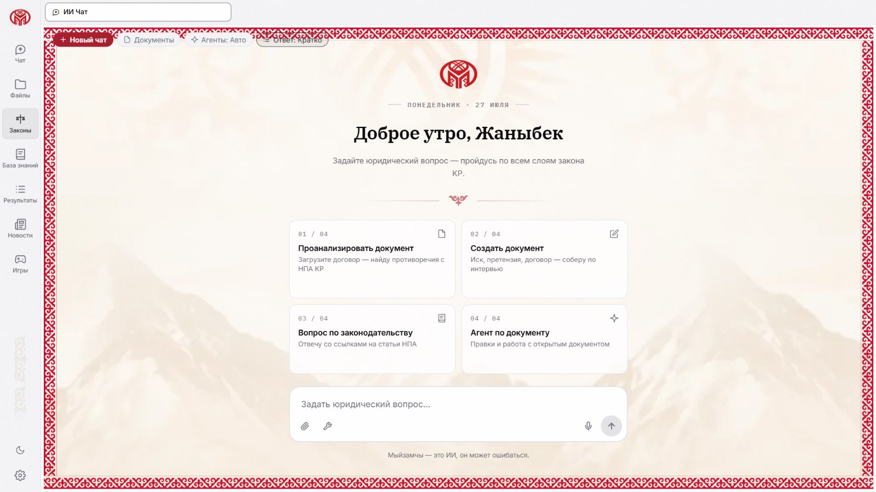Open tools wrench icon in input box

click(x=327, y=426)
